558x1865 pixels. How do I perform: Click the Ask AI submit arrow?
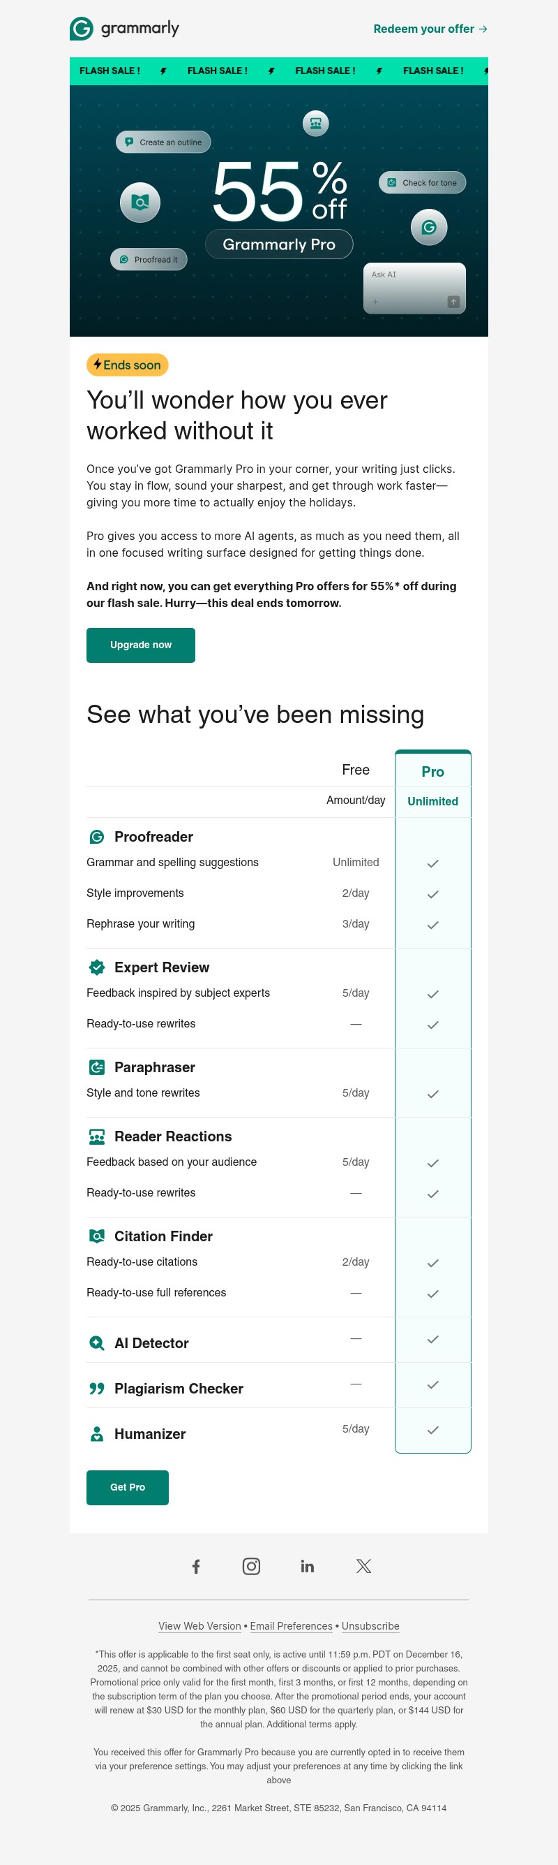(x=454, y=301)
